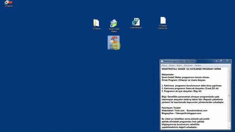Open the Görünüm menu in Notepad

pyautogui.click(x=188, y=65)
